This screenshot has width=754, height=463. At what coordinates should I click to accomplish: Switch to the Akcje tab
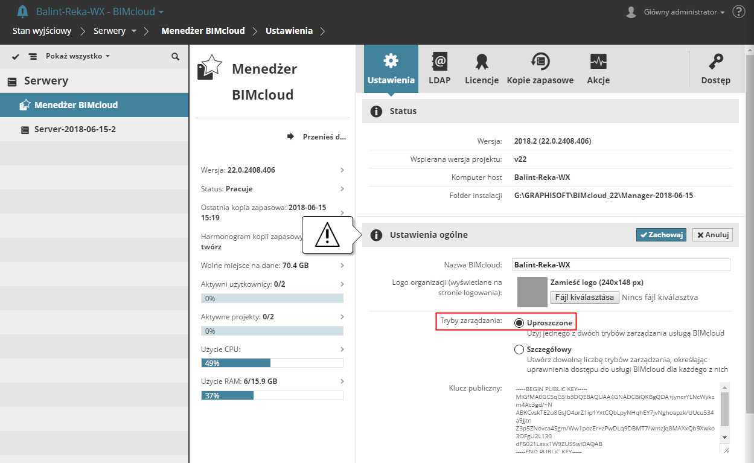click(598, 69)
